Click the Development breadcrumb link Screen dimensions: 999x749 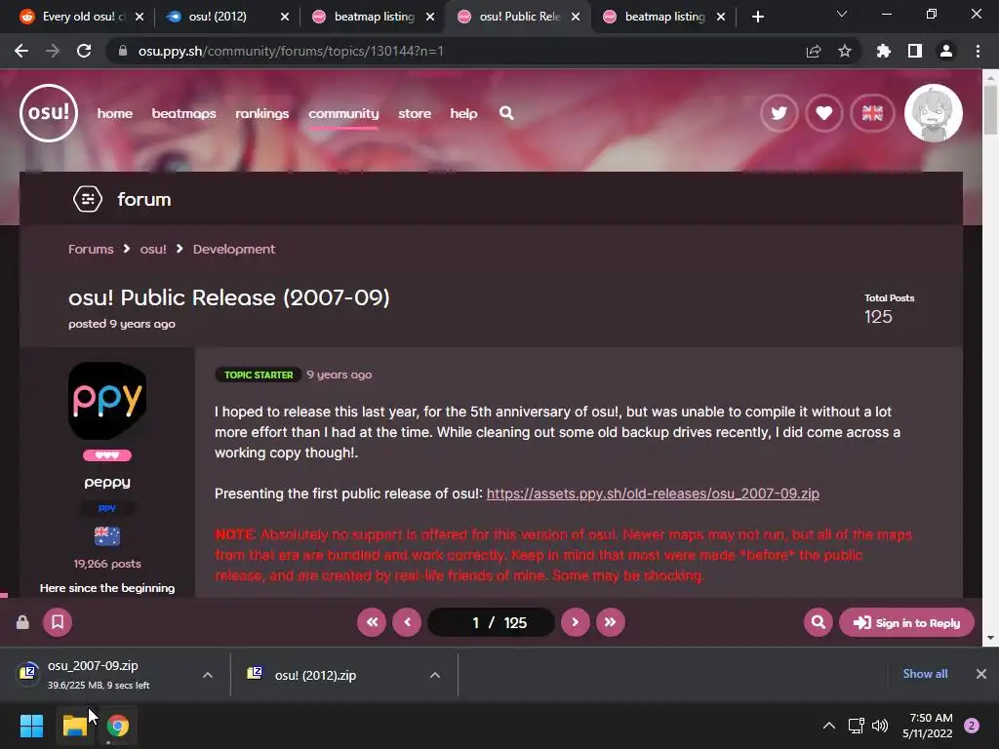[x=234, y=249]
